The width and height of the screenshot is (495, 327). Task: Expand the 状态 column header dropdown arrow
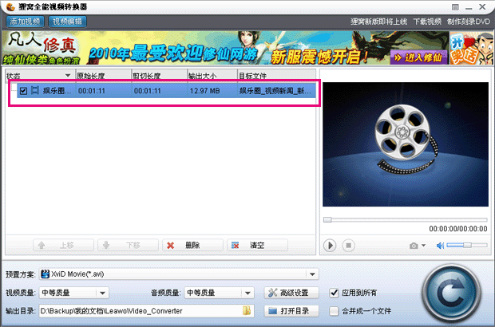[68, 75]
